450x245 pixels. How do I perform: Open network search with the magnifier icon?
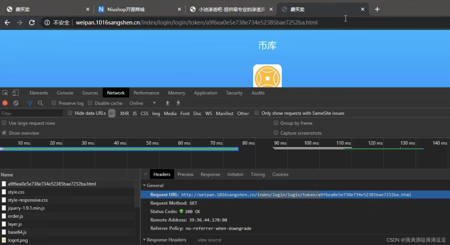pyautogui.click(x=40, y=103)
